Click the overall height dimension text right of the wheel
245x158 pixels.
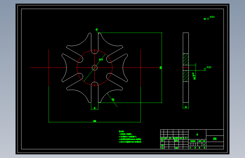[x=161, y=67]
